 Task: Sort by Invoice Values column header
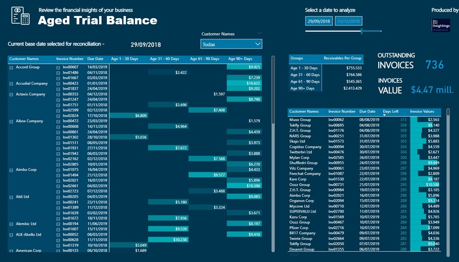[422, 111]
